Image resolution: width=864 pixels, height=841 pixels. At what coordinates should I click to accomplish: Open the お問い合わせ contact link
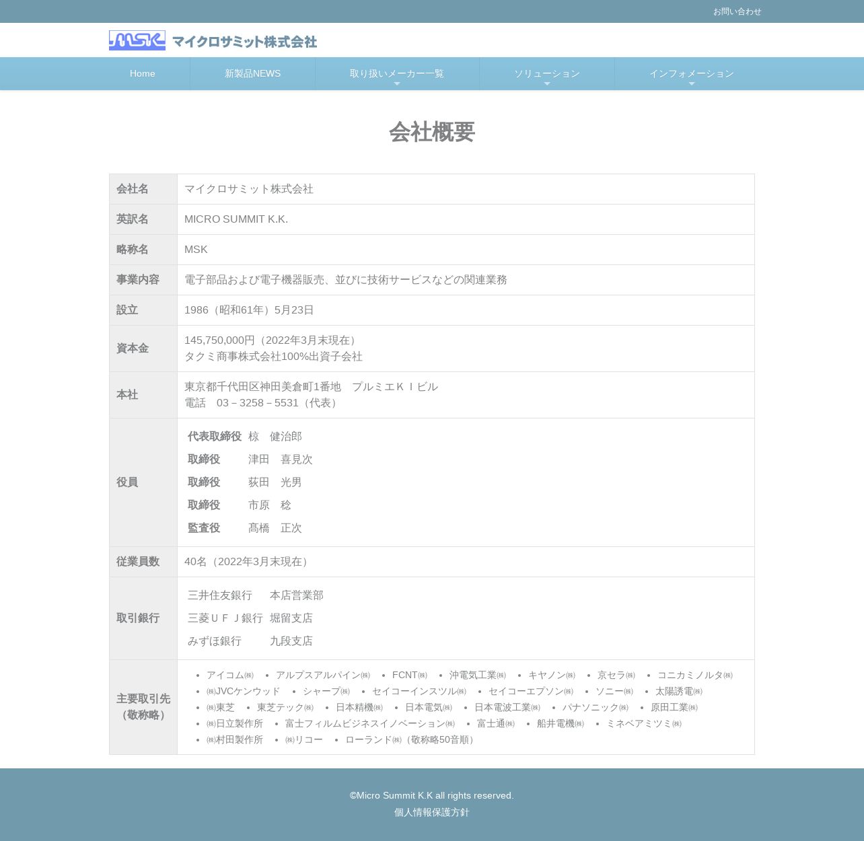click(737, 11)
